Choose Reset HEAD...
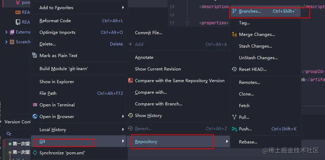The image size is (325, 160). [265, 69]
